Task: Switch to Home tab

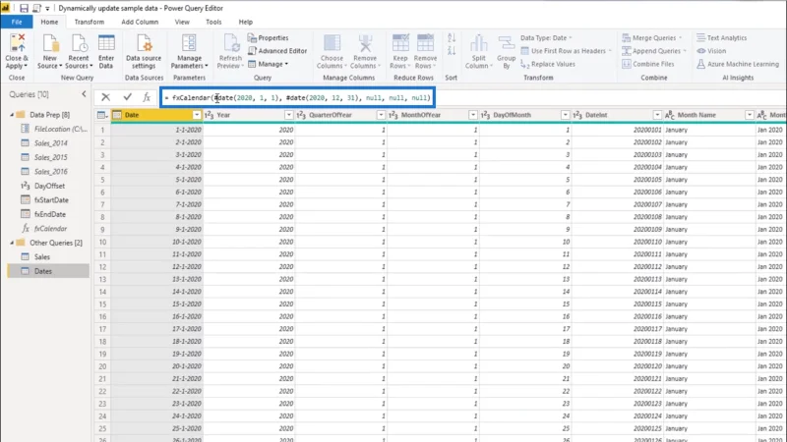Action: click(x=49, y=22)
